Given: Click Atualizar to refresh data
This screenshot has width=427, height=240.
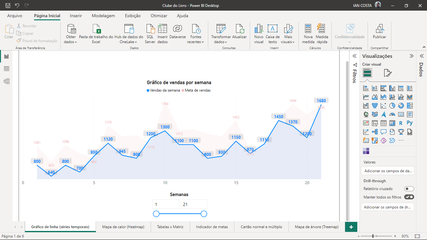Looking at the screenshot, I should 239,32.
